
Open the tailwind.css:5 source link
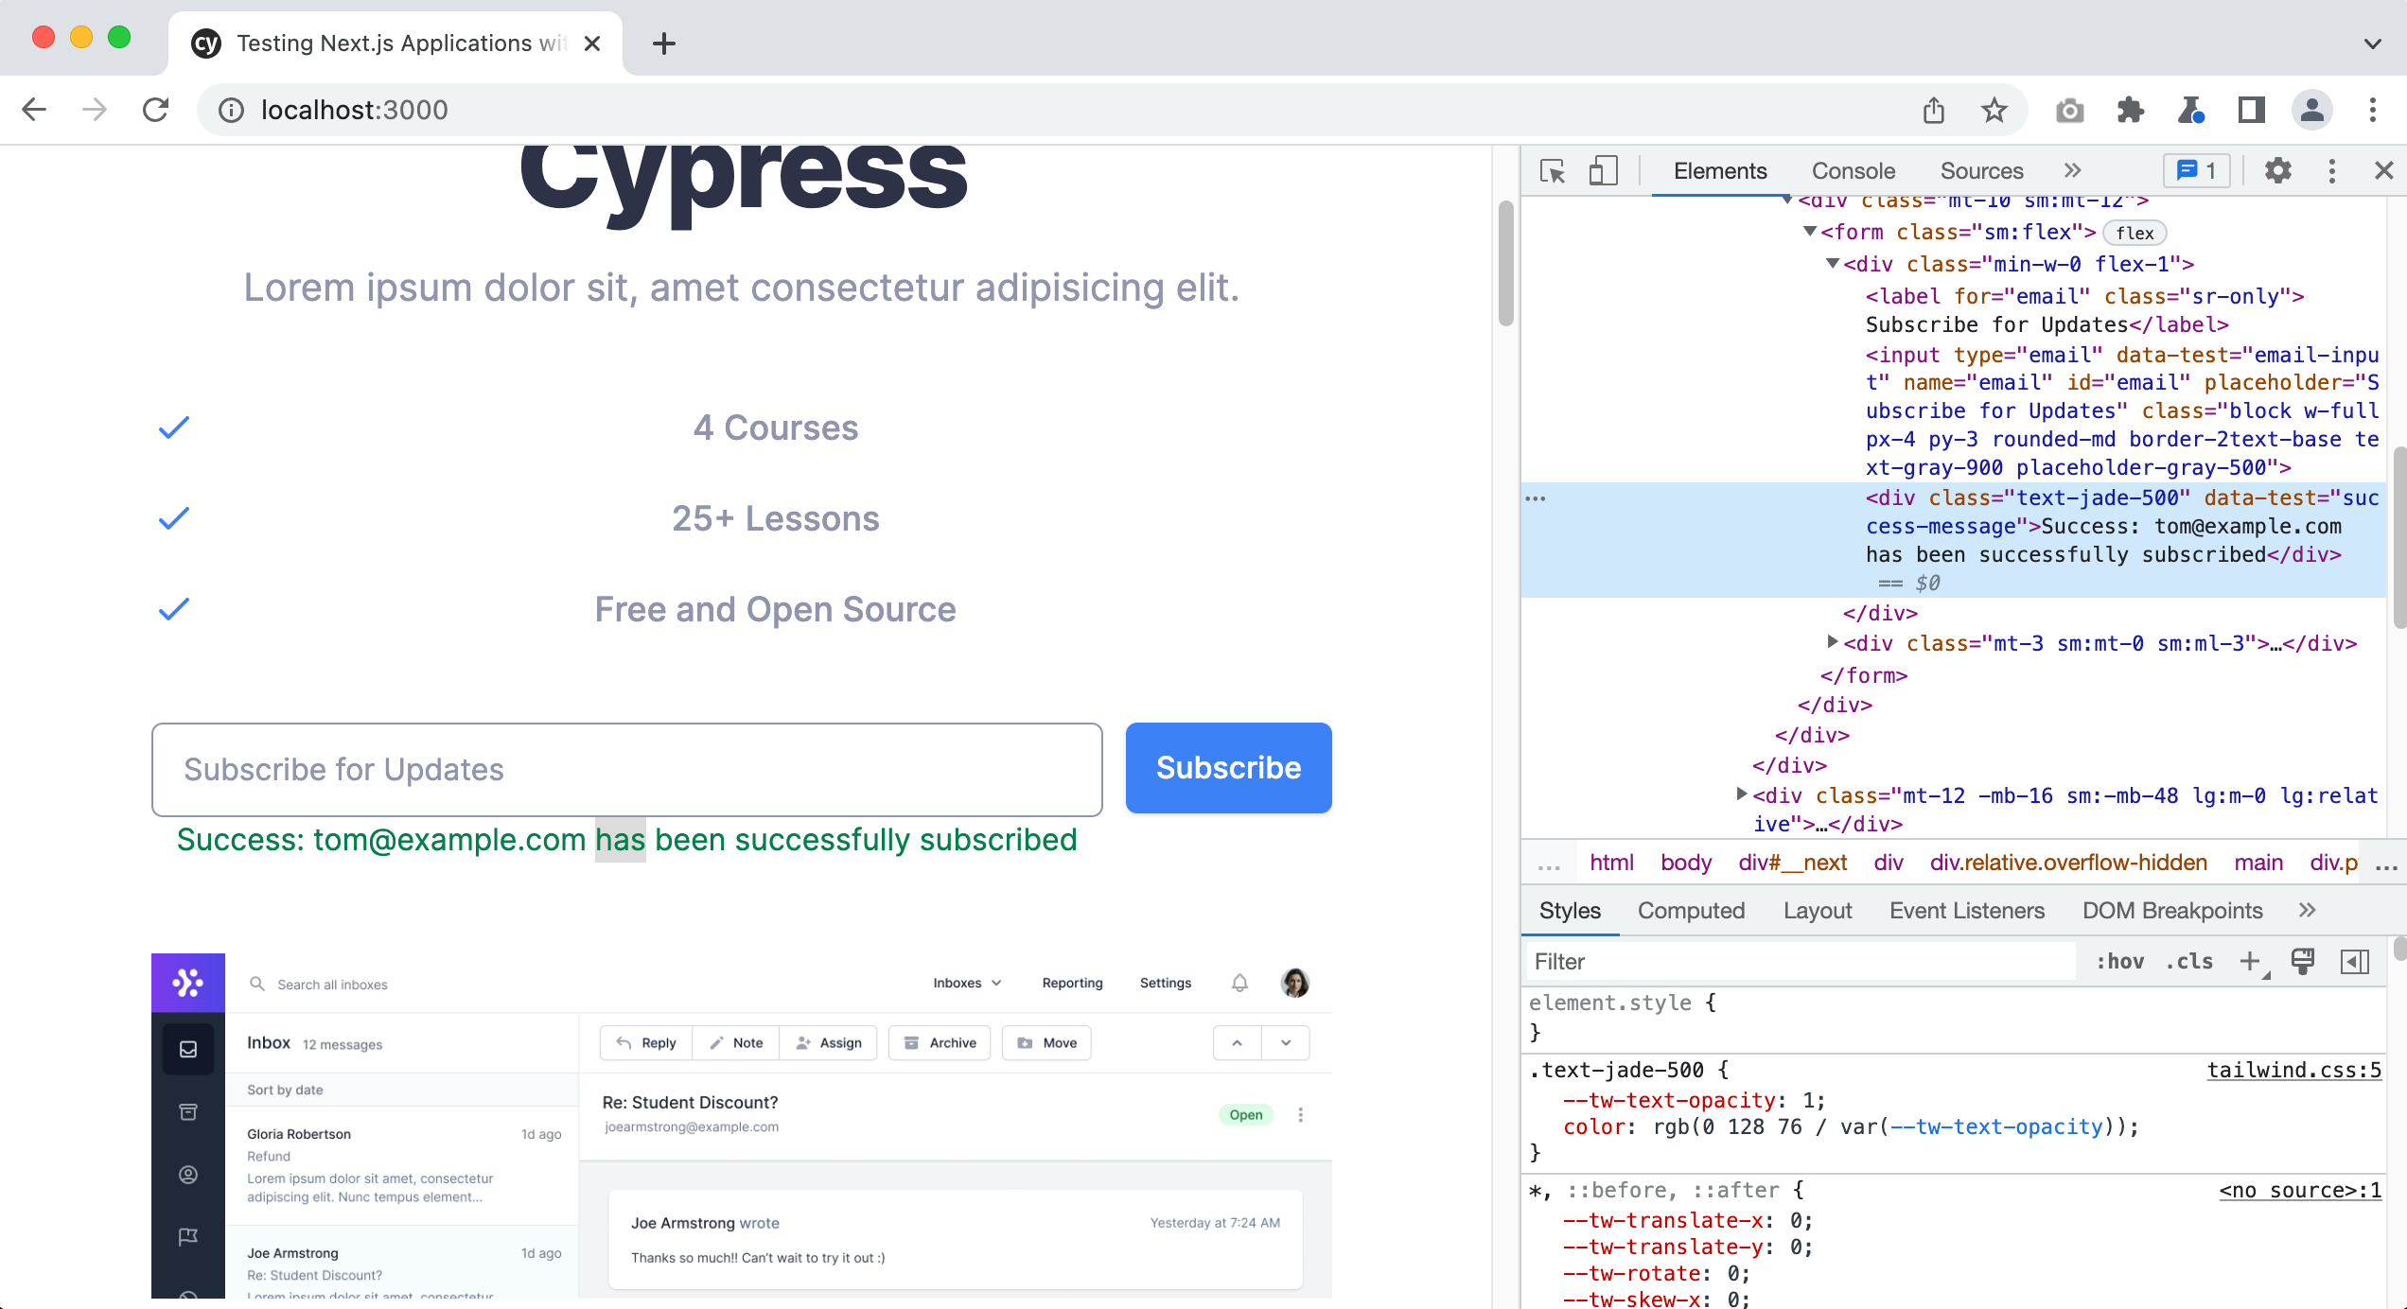(2293, 1070)
